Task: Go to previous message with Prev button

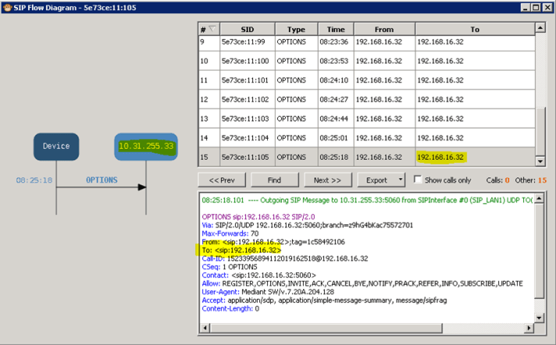Action: 222,180
